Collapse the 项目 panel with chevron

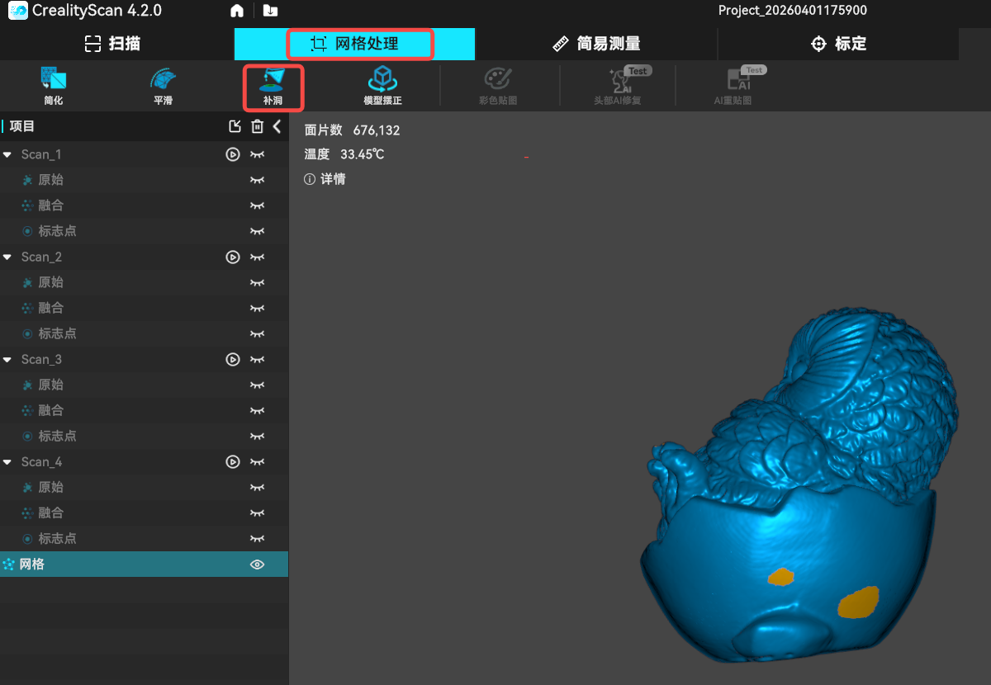click(277, 126)
